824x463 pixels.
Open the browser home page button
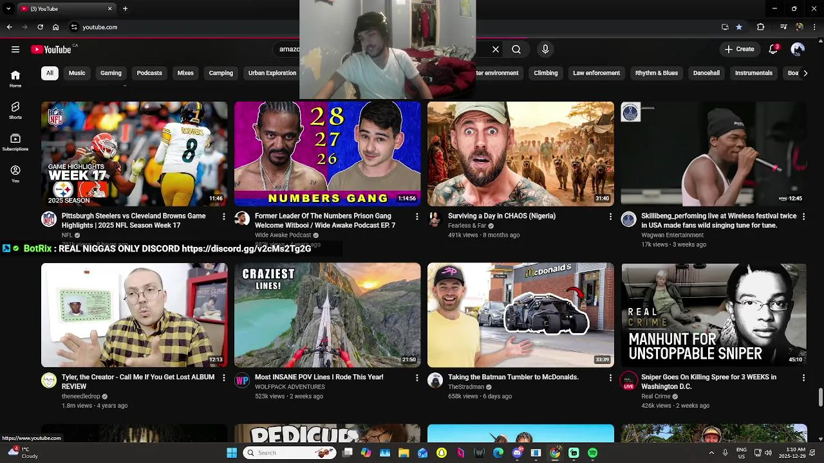point(56,27)
